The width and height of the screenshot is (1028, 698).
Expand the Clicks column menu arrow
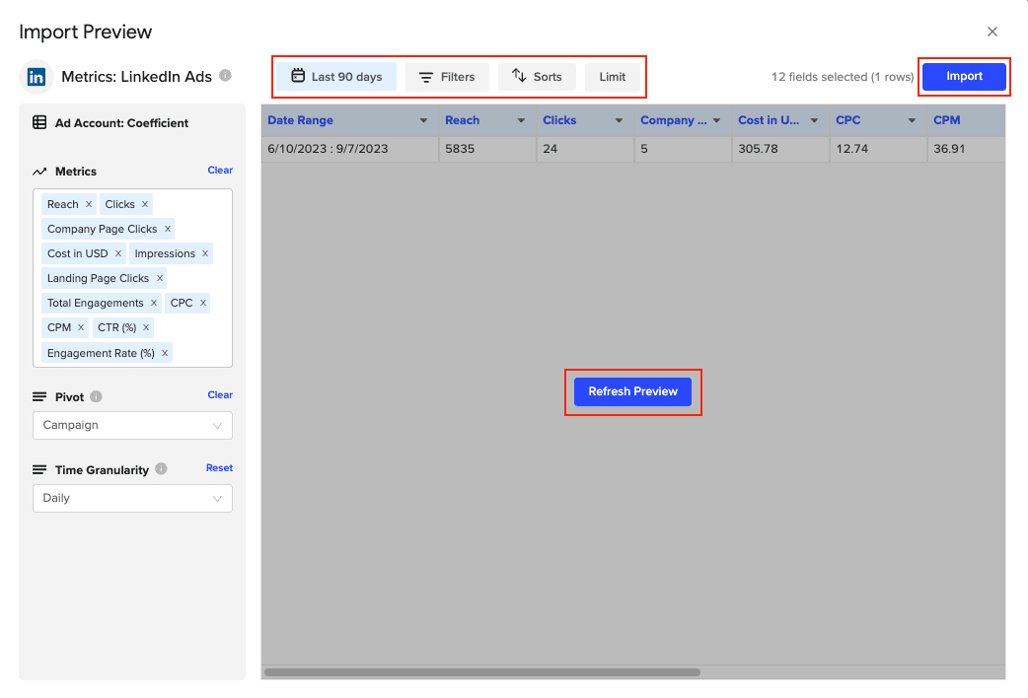[x=619, y=120]
